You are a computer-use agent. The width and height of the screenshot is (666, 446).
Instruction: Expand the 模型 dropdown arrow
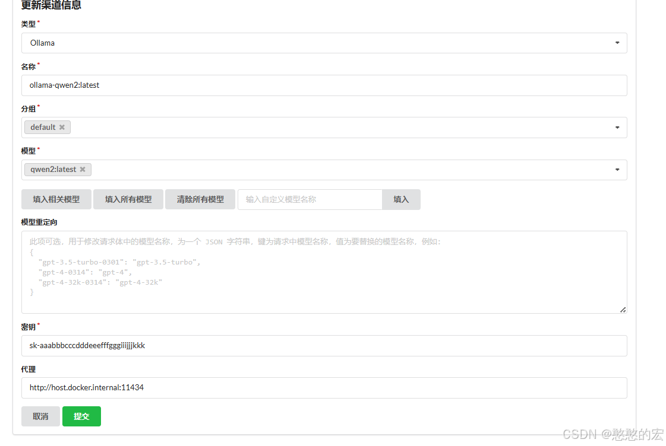(617, 170)
